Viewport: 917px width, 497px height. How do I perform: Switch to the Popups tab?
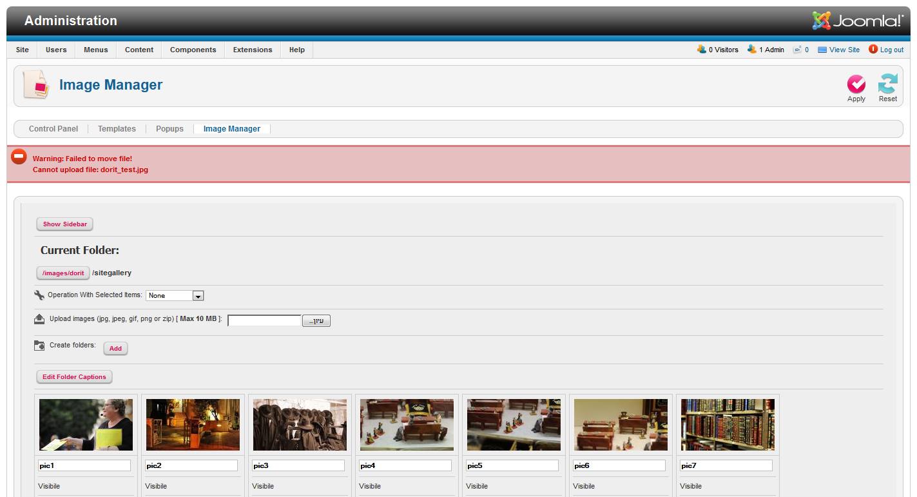tap(169, 129)
